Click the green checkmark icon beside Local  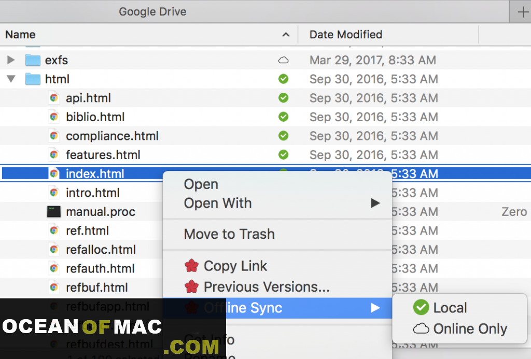pyautogui.click(x=421, y=308)
